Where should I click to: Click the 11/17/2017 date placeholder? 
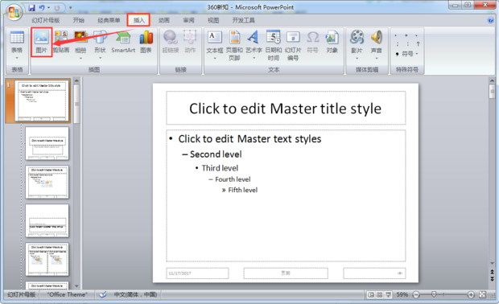click(197, 273)
